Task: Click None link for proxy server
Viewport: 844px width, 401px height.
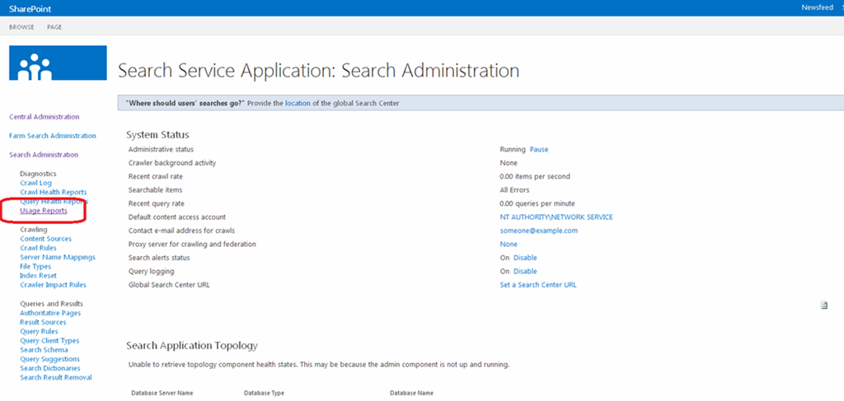Action: 509,244
